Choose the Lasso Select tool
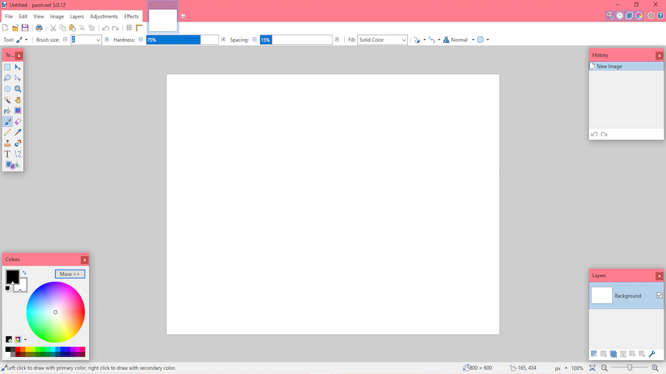Viewport: 666px width, 374px height. click(x=8, y=78)
